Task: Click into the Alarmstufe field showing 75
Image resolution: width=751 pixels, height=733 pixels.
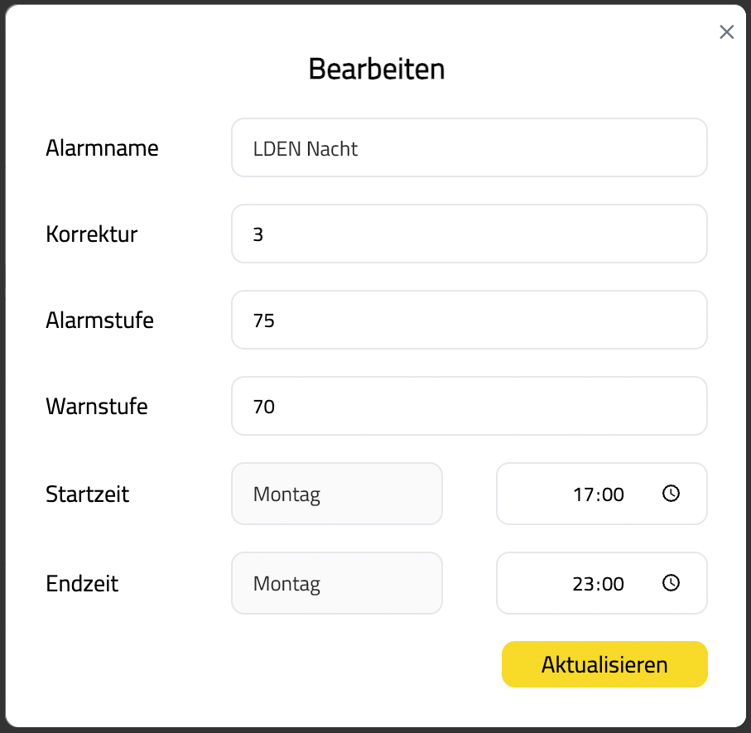Action: click(x=469, y=320)
